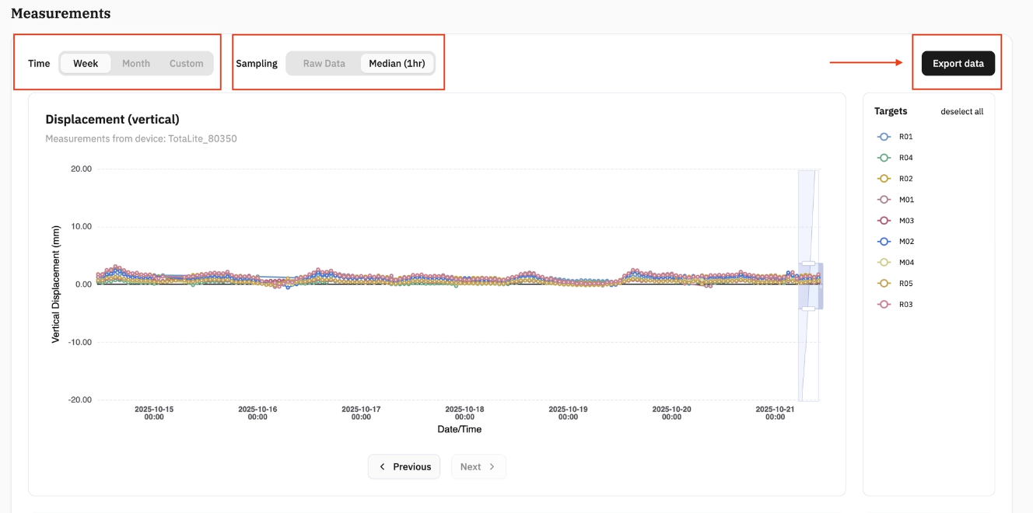Switch time range to Week
This screenshot has width=1033, height=513.
[x=86, y=64]
